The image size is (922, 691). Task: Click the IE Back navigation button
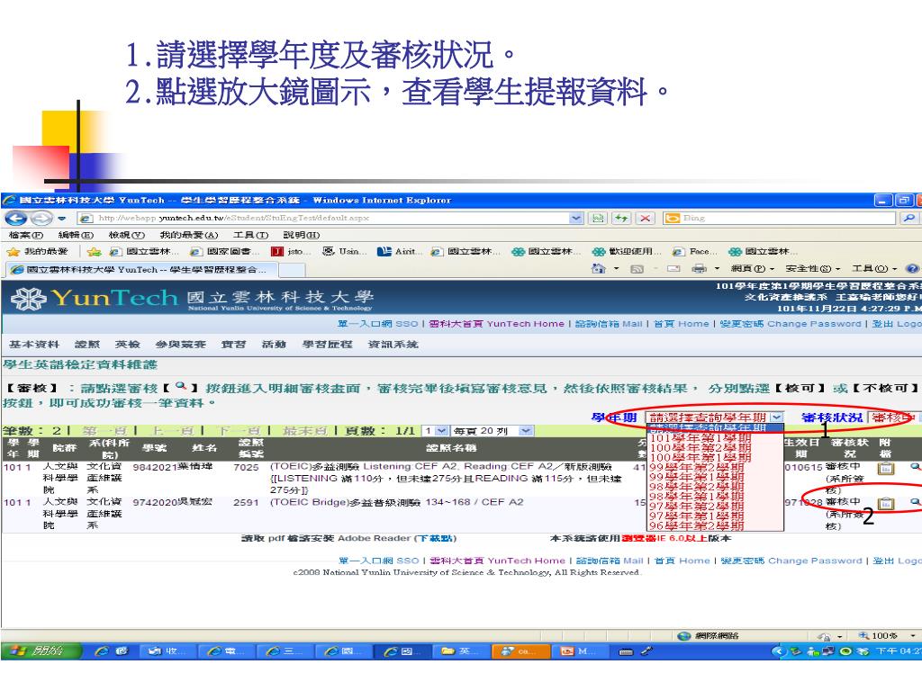(16, 219)
